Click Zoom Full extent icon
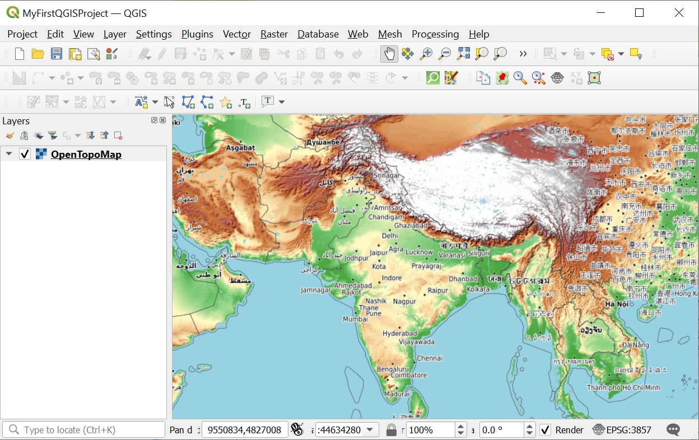This screenshot has width=699, height=440. [463, 54]
